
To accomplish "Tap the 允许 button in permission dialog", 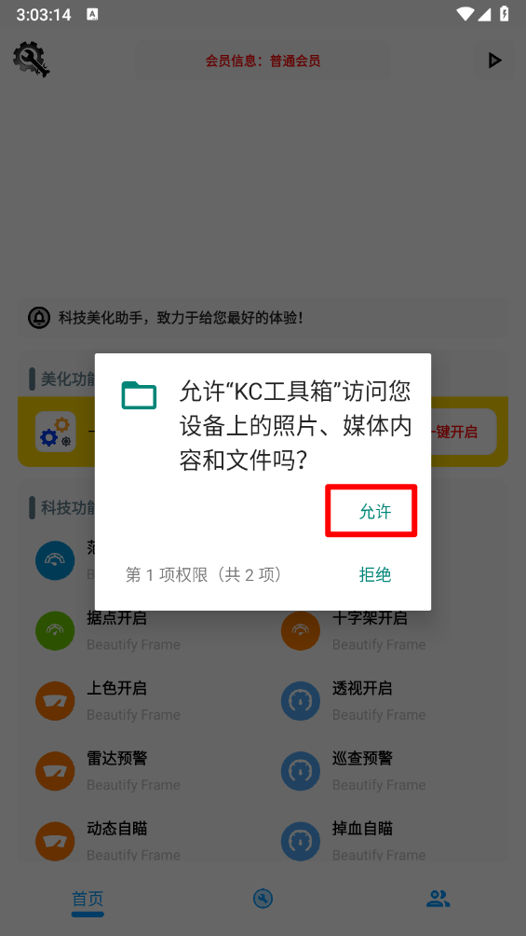I will 374,512.
